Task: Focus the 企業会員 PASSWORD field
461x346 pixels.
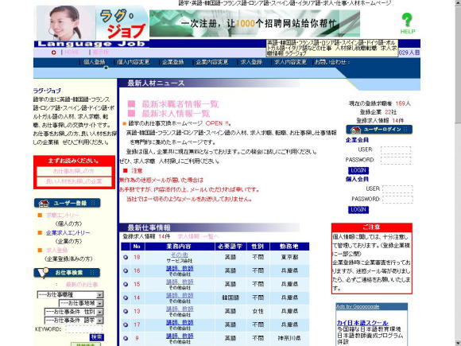Action: point(396,161)
